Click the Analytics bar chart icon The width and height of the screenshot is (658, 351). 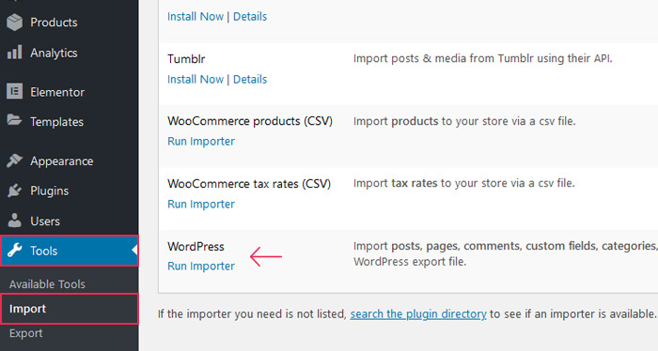point(14,53)
